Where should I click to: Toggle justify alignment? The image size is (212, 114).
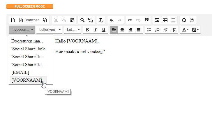139,30
